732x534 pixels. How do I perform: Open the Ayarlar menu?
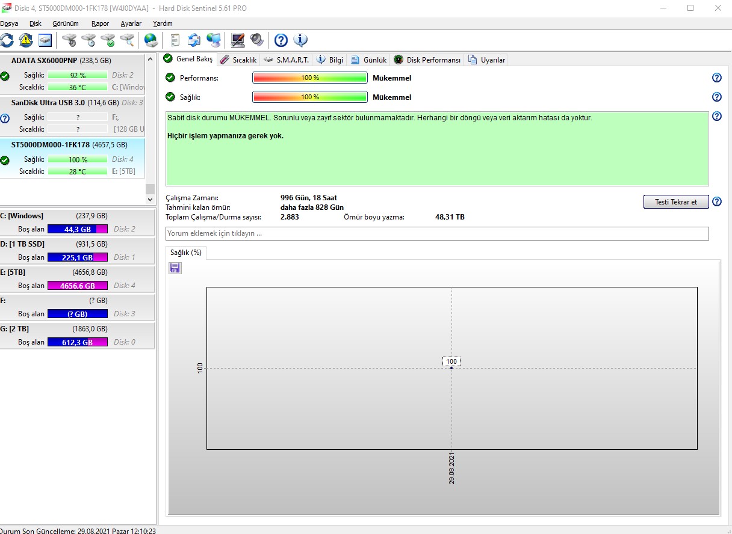pyautogui.click(x=131, y=23)
